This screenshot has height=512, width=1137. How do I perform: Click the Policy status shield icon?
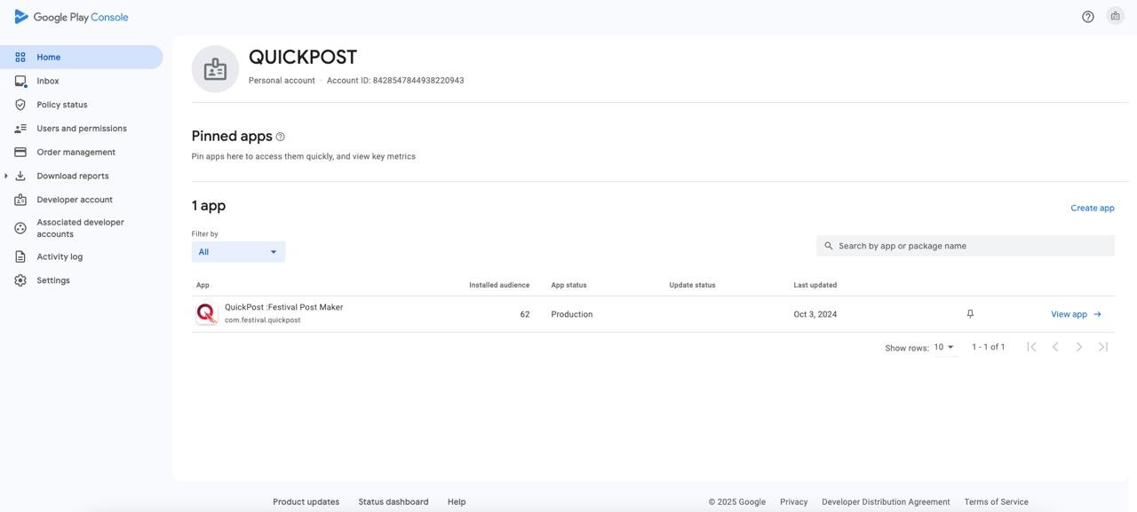pos(20,105)
